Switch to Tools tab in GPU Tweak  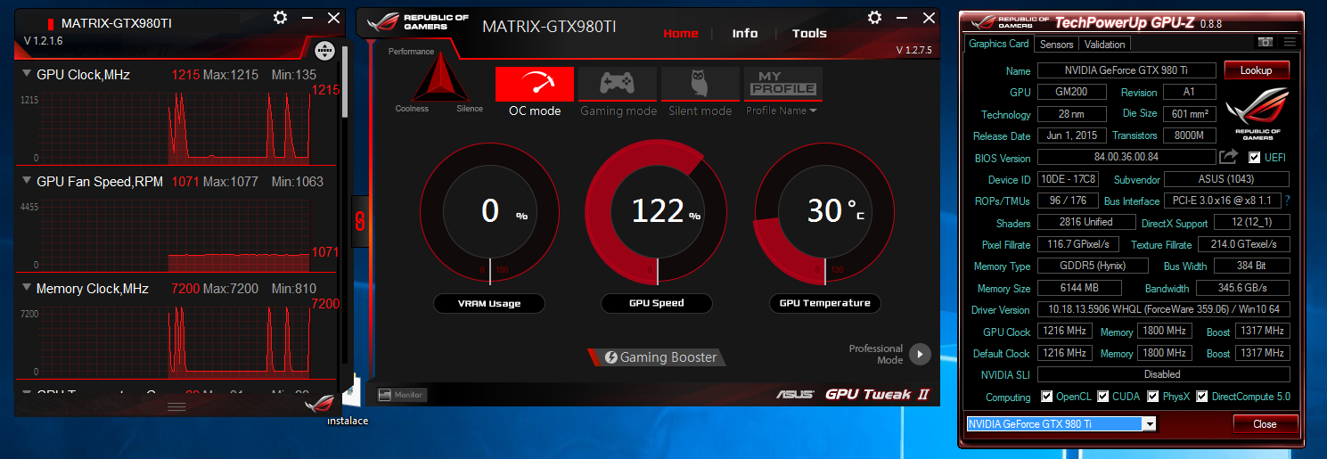tap(809, 33)
